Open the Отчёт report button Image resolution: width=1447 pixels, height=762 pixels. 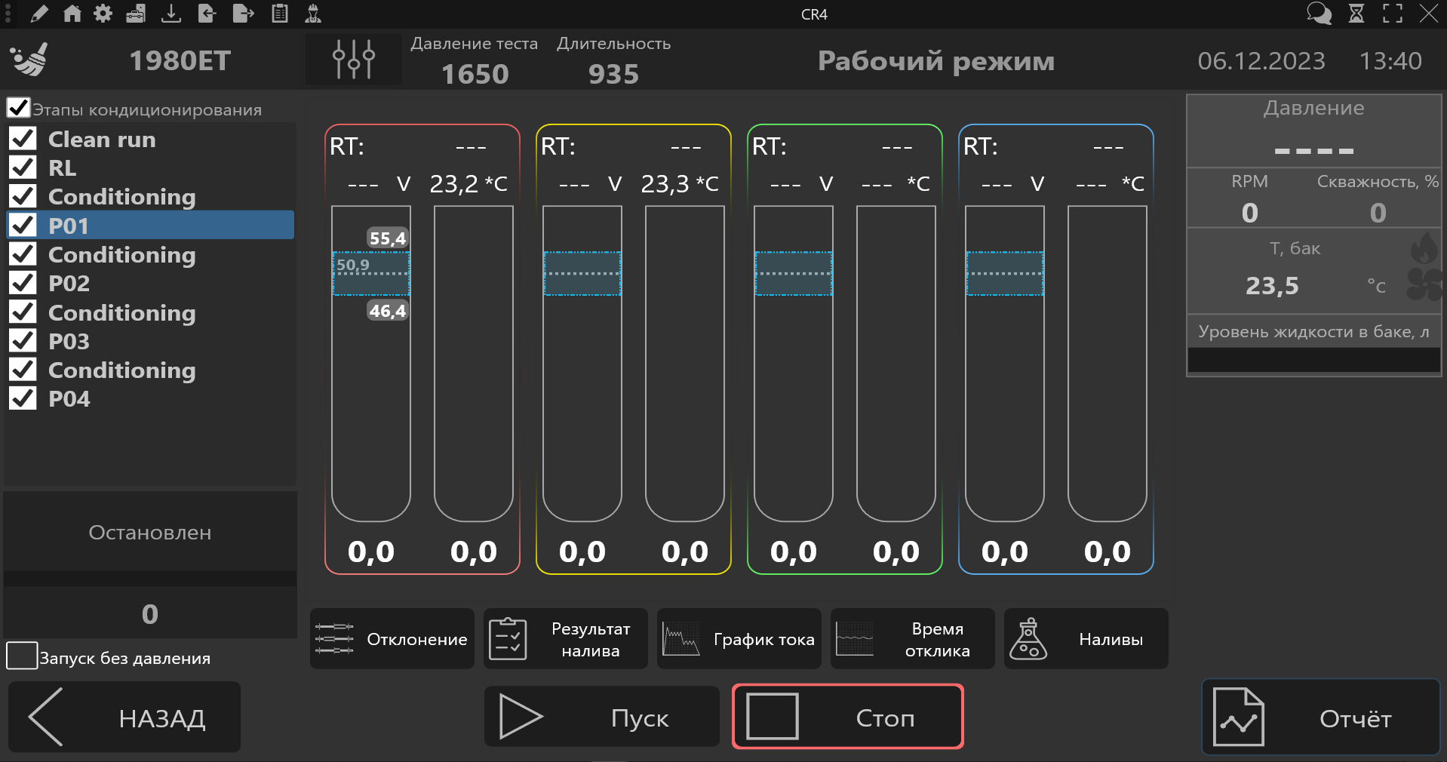[1321, 717]
